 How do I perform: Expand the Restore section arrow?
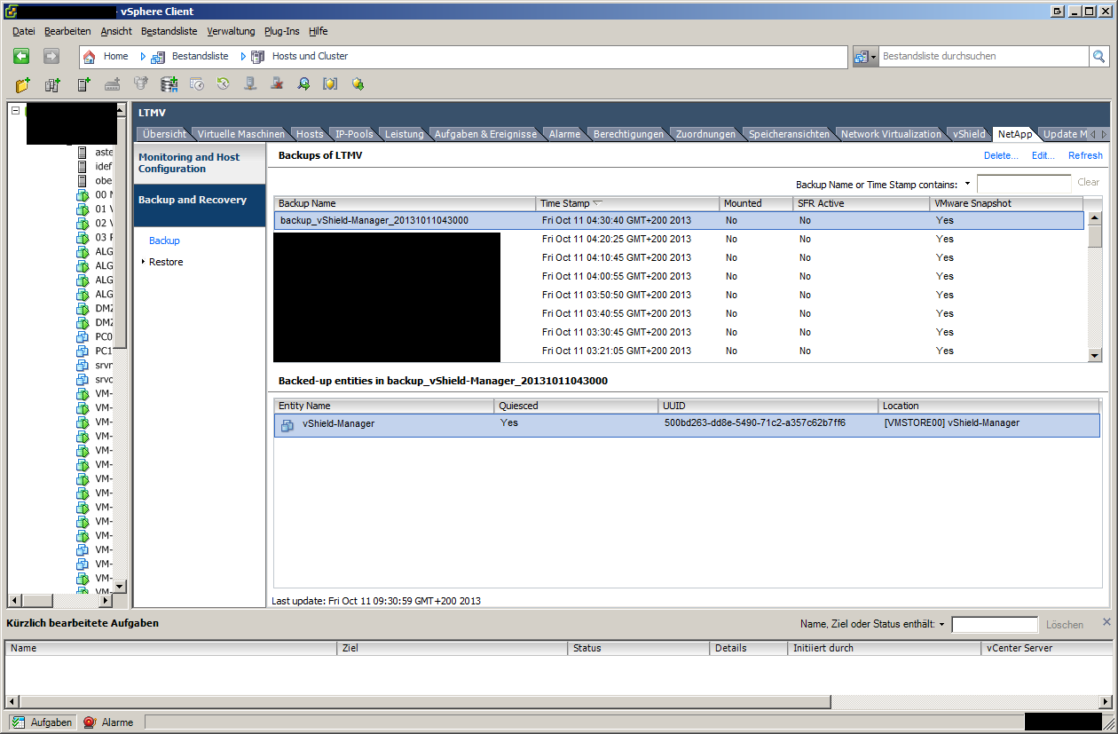[x=143, y=262]
